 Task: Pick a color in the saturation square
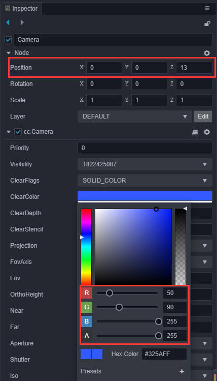point(133,246)
